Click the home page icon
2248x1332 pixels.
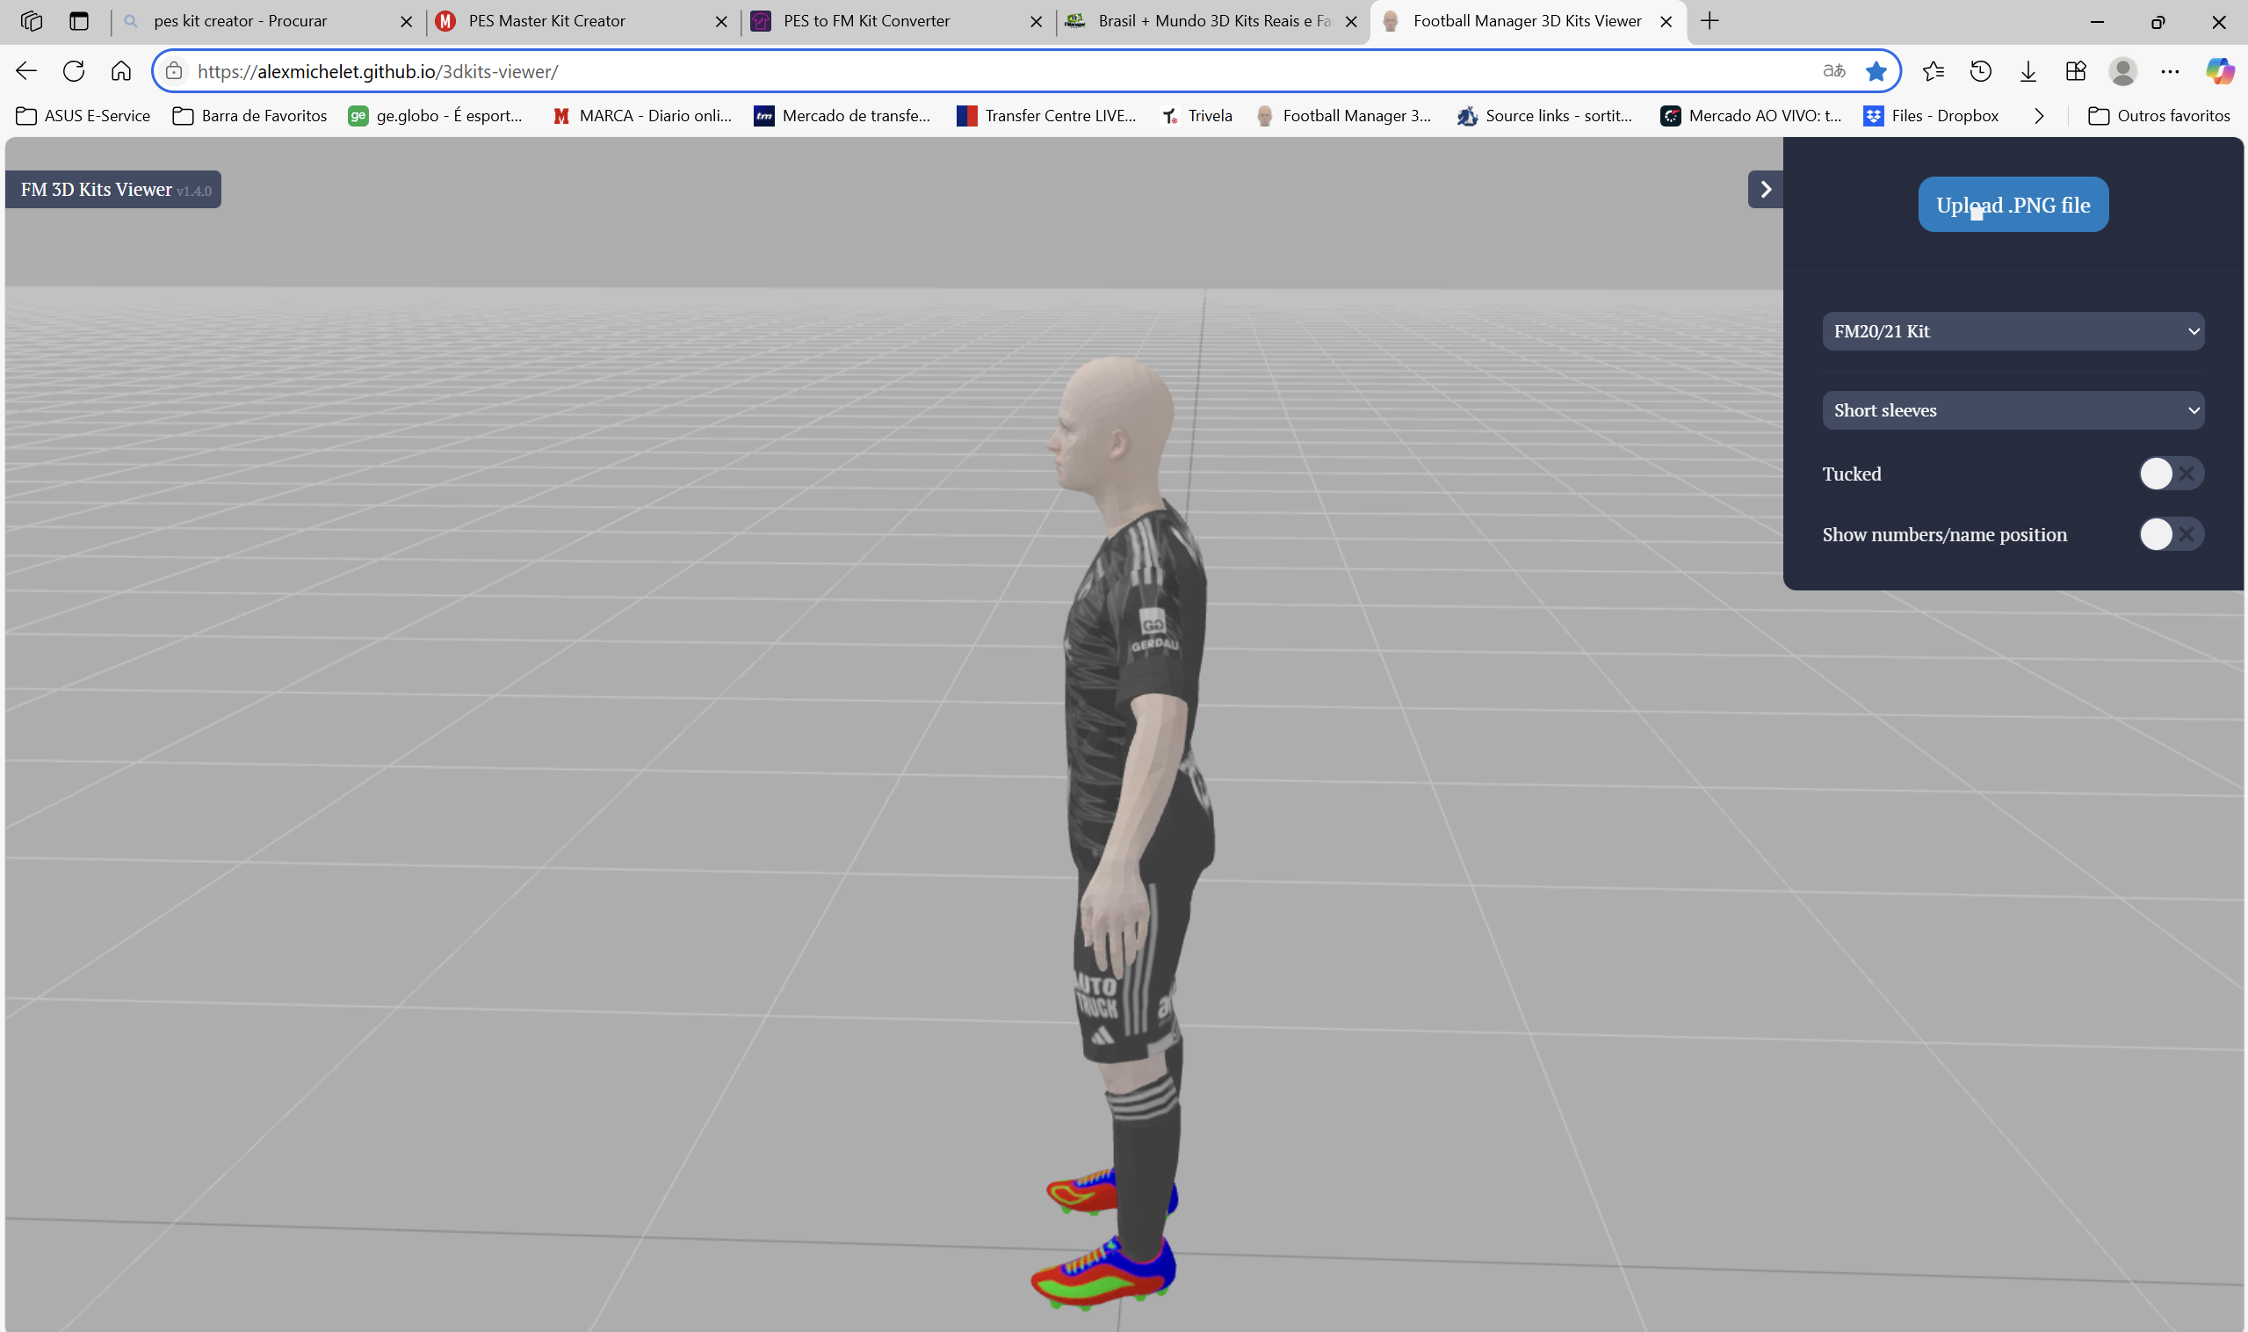pyautogui.click(x=121, y=71)
